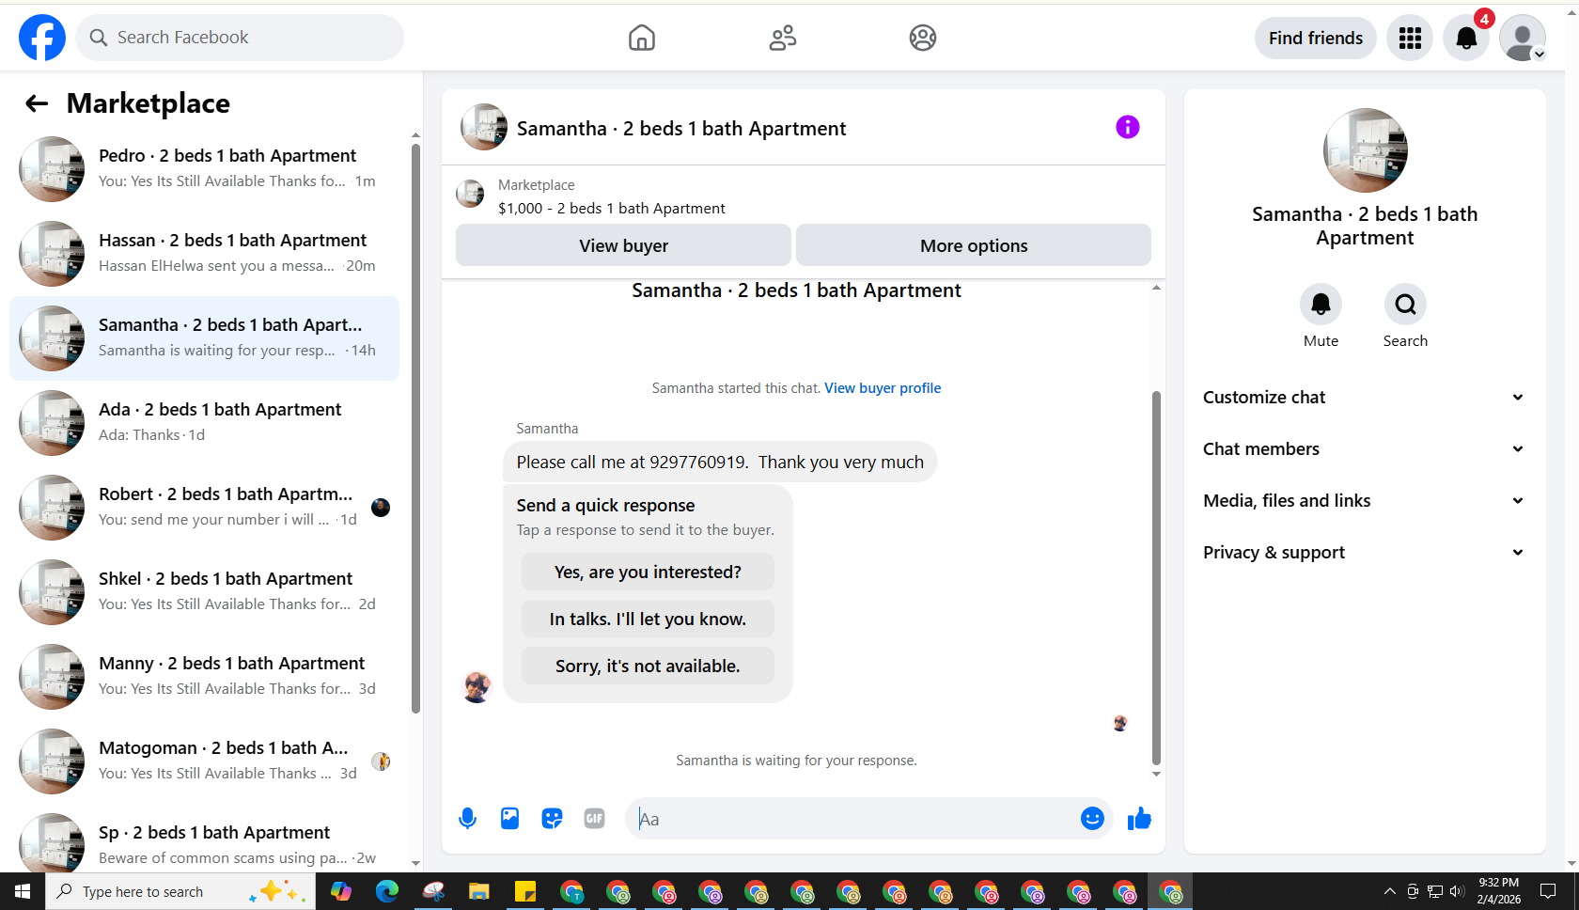Click the Facebook logo icon
The height and width of the screenshot is (910, 1579).
tap(42, 38)
